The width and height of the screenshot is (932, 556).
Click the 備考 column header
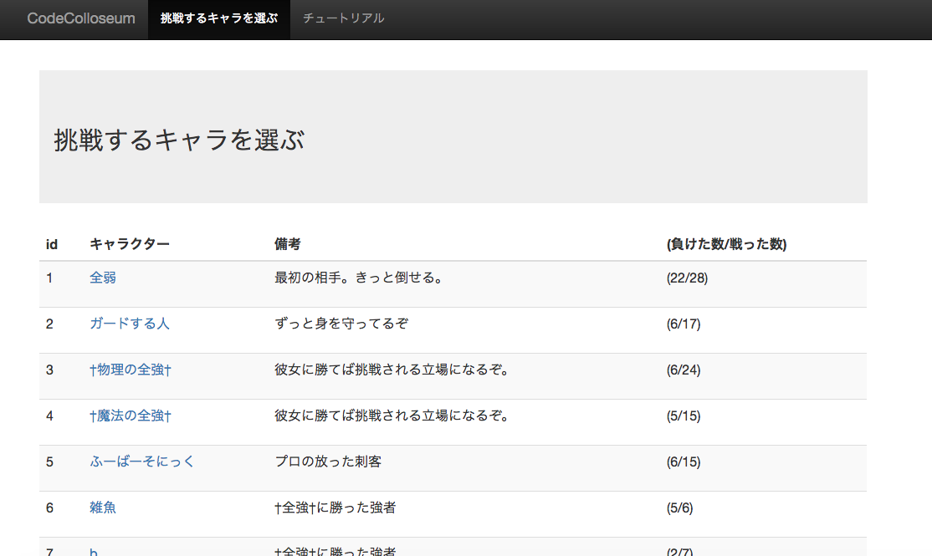pyautogui.click(x=288, y=244)
